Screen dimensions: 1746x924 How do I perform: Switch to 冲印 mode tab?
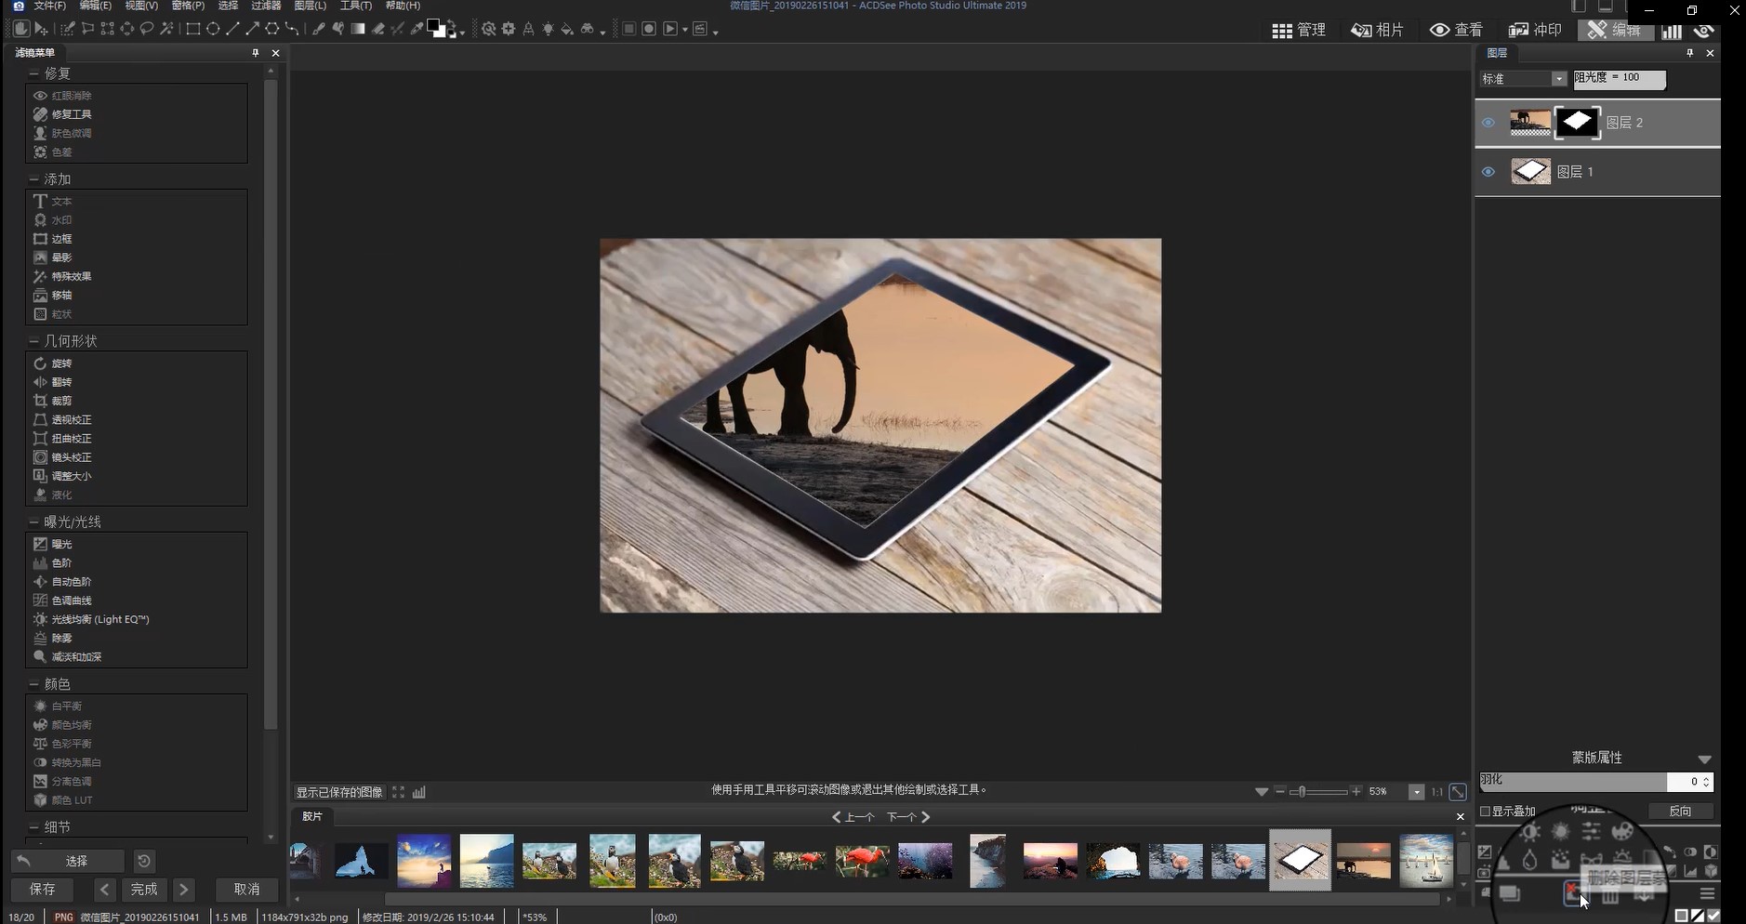[x=1535, y=30]
